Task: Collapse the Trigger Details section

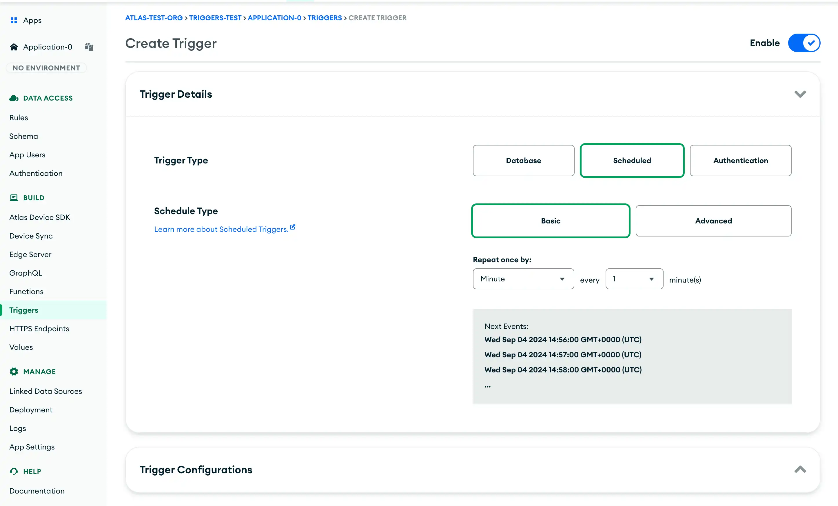Action: click(800, 94)
